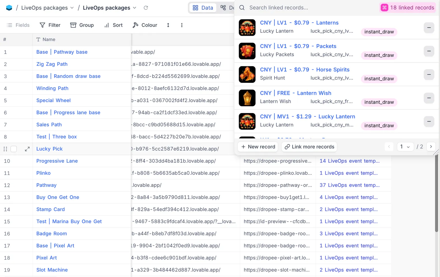
Task: Unlink CNY MV1 Lucky Lantern record
Action: click(x=429, y=121)
